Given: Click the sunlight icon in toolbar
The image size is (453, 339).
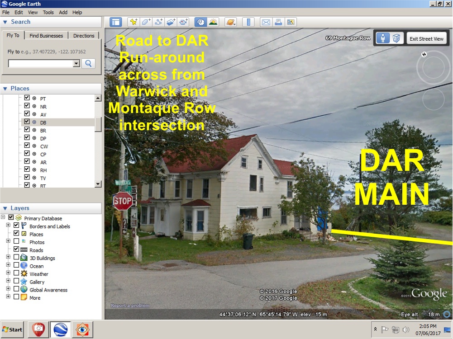Looking at the screenshot, I should pyautogui.click(x=213, y=22).
